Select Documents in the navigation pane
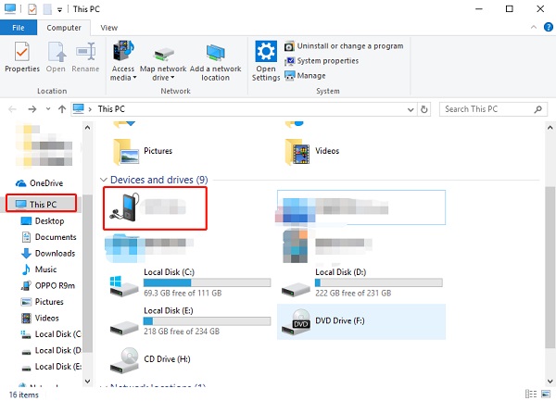 click(x=49, y=237)
